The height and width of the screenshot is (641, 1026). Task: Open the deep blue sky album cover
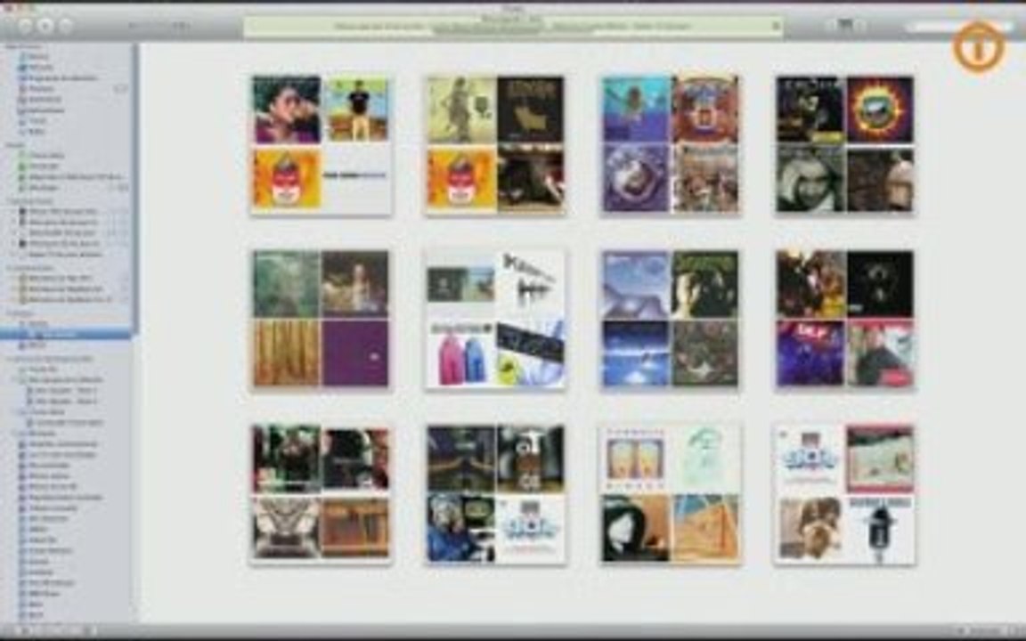point(636,353)
